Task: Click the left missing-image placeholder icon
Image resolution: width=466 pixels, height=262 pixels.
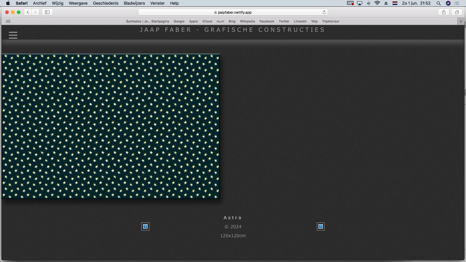Action: (x=145, y=226)
